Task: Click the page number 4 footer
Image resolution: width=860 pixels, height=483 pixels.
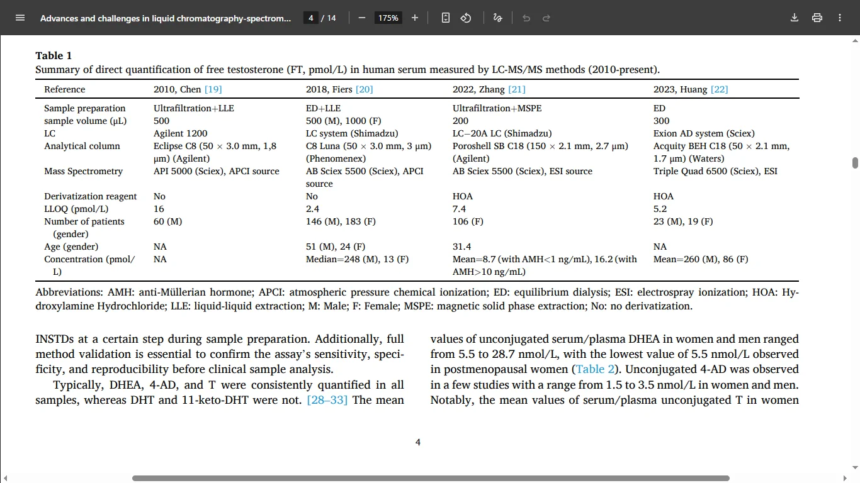Action: tap(418, 442)
